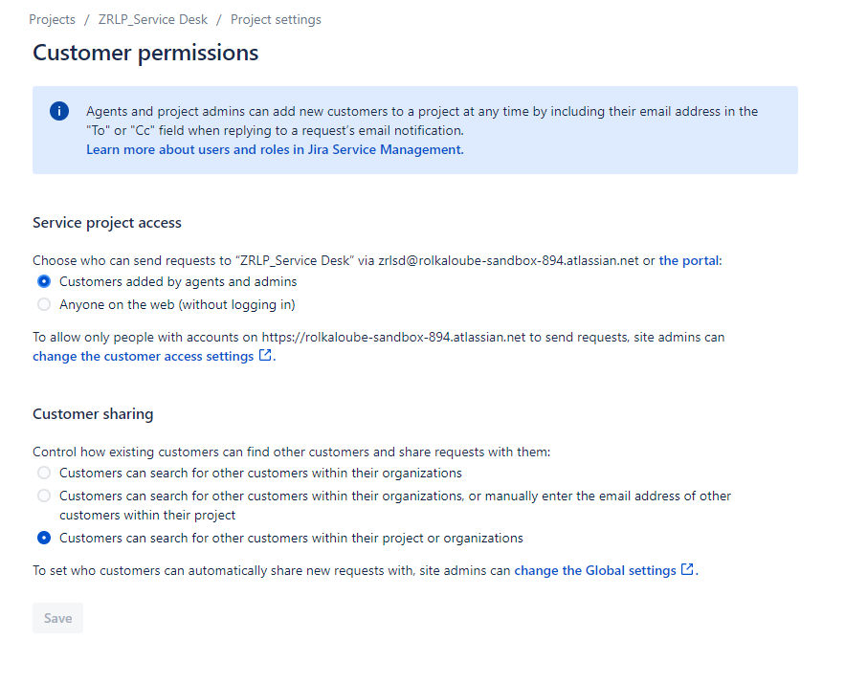Choose the manually enter email address option
Image resolution: width=845 pixels, height=684 pixels.
click(x=43, y=496)
